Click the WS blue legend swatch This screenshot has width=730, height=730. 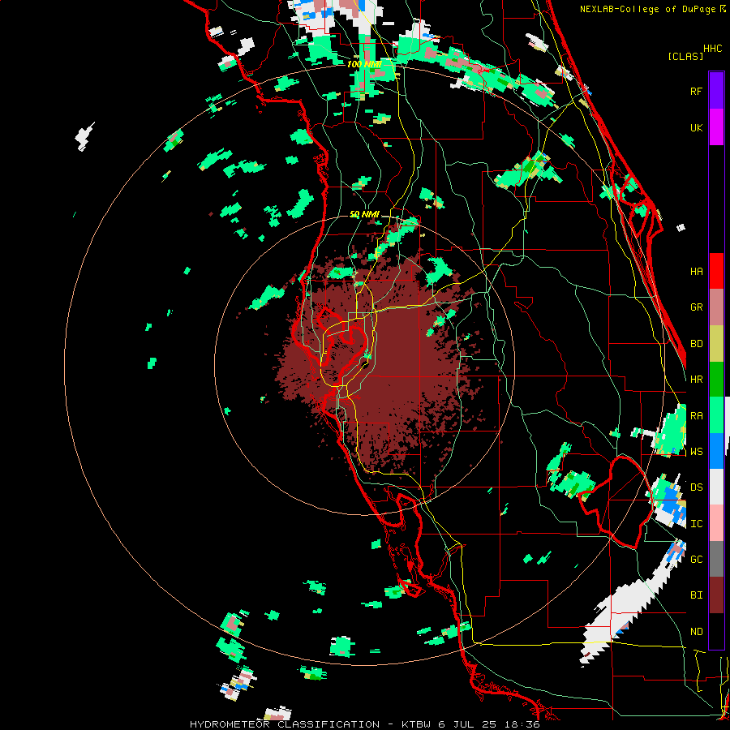[716, 451]
